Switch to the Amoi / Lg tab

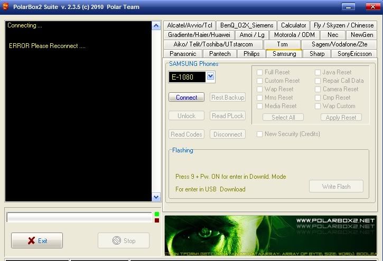coord(252,35)
